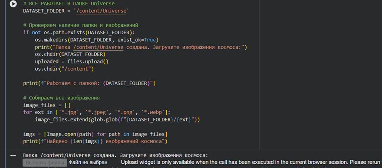Click the 'Файл не выбран' label
The height and width of the screenshot is (168, 382).
pyautogui.click(x=87, y=162)
